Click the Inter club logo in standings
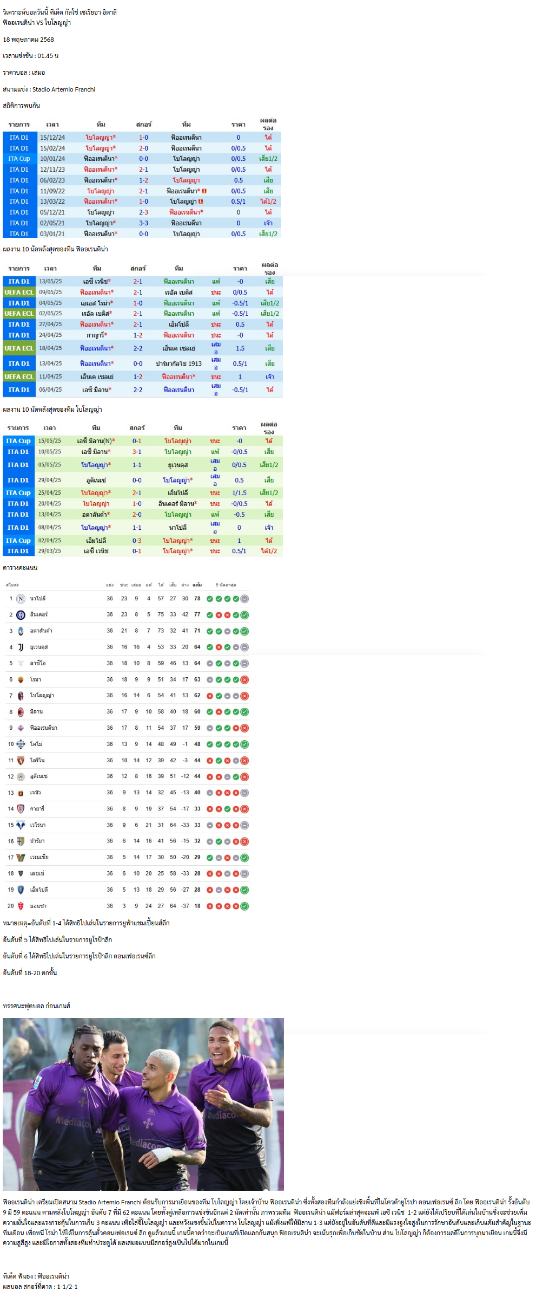Screen dimensions: 536x1297 pyautogui.click(x=21, y=615)
